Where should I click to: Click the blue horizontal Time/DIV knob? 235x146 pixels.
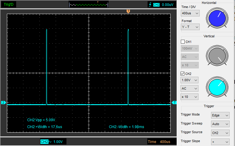point(217,18)
